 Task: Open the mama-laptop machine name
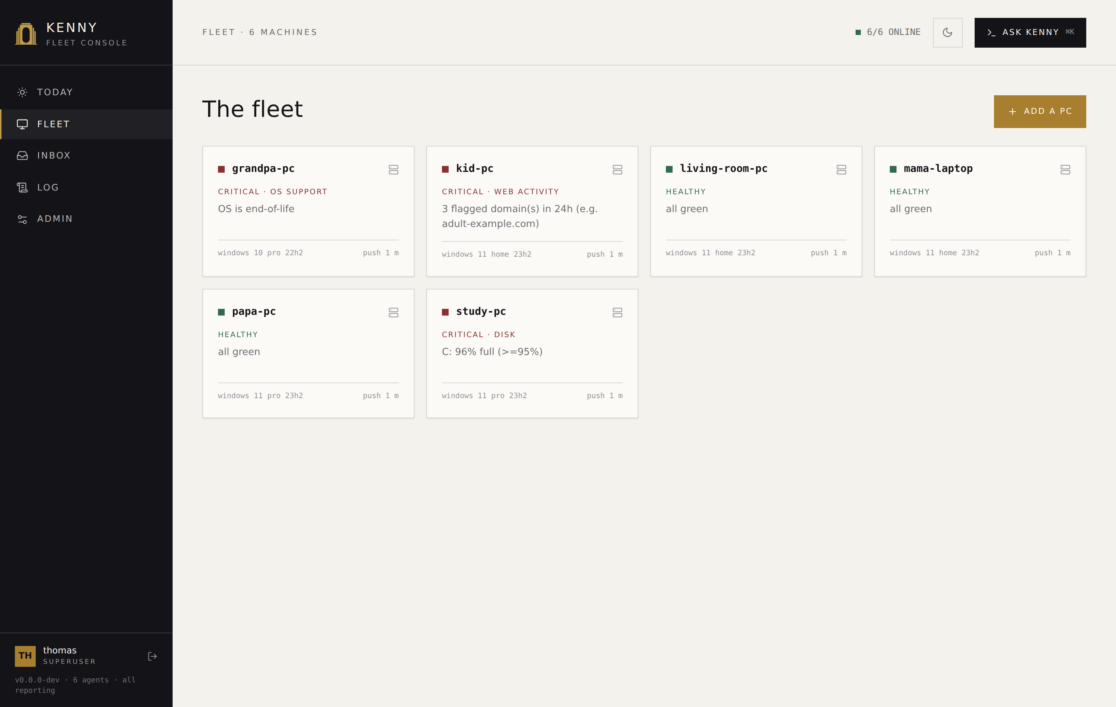click(x=938, y=169)
